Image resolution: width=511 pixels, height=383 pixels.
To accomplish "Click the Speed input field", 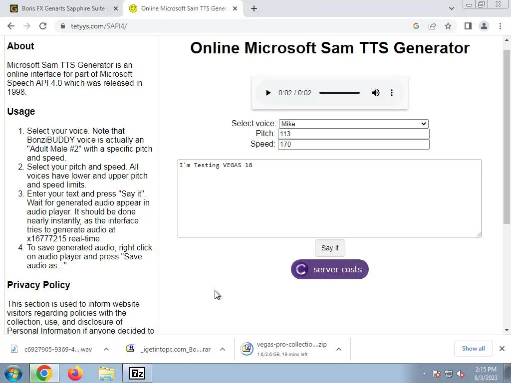I will [x=354, y=144].
